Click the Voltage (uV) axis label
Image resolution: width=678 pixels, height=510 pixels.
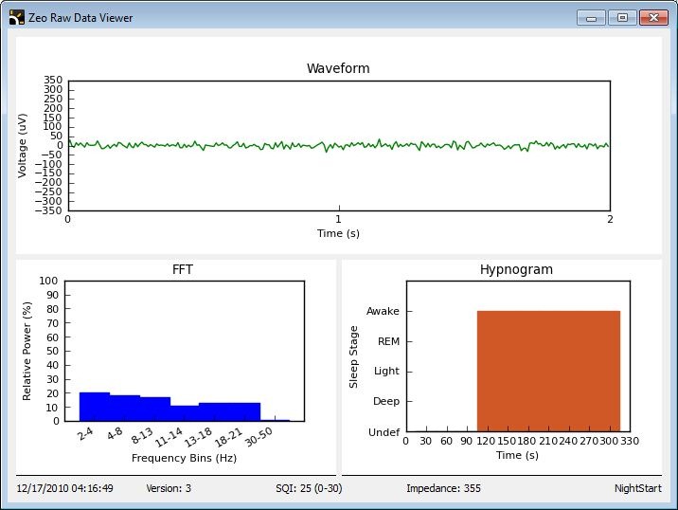[22, 145]
